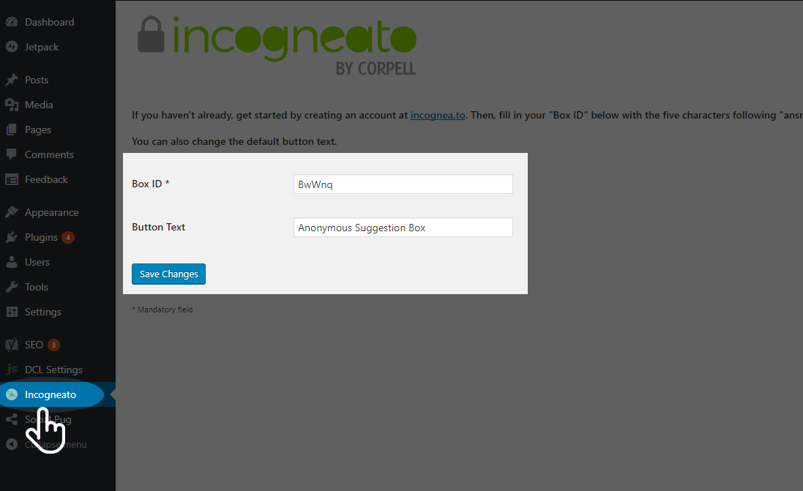Follow the incognea.to link
803x491 pixels.
click(x=438, y=115)
